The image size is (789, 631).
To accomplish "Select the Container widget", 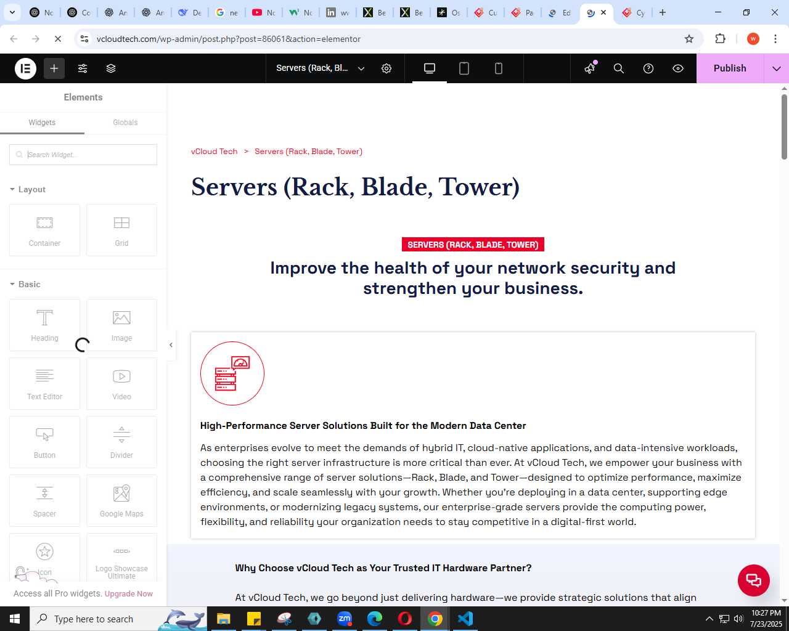I will pos(44,230).
